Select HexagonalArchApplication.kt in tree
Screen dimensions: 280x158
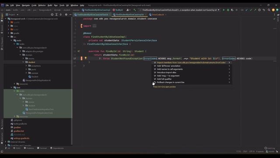(36, 80)
